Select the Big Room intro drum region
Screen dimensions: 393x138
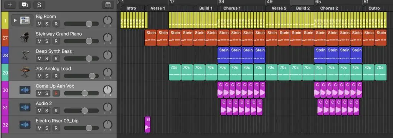tap(134, 20)
